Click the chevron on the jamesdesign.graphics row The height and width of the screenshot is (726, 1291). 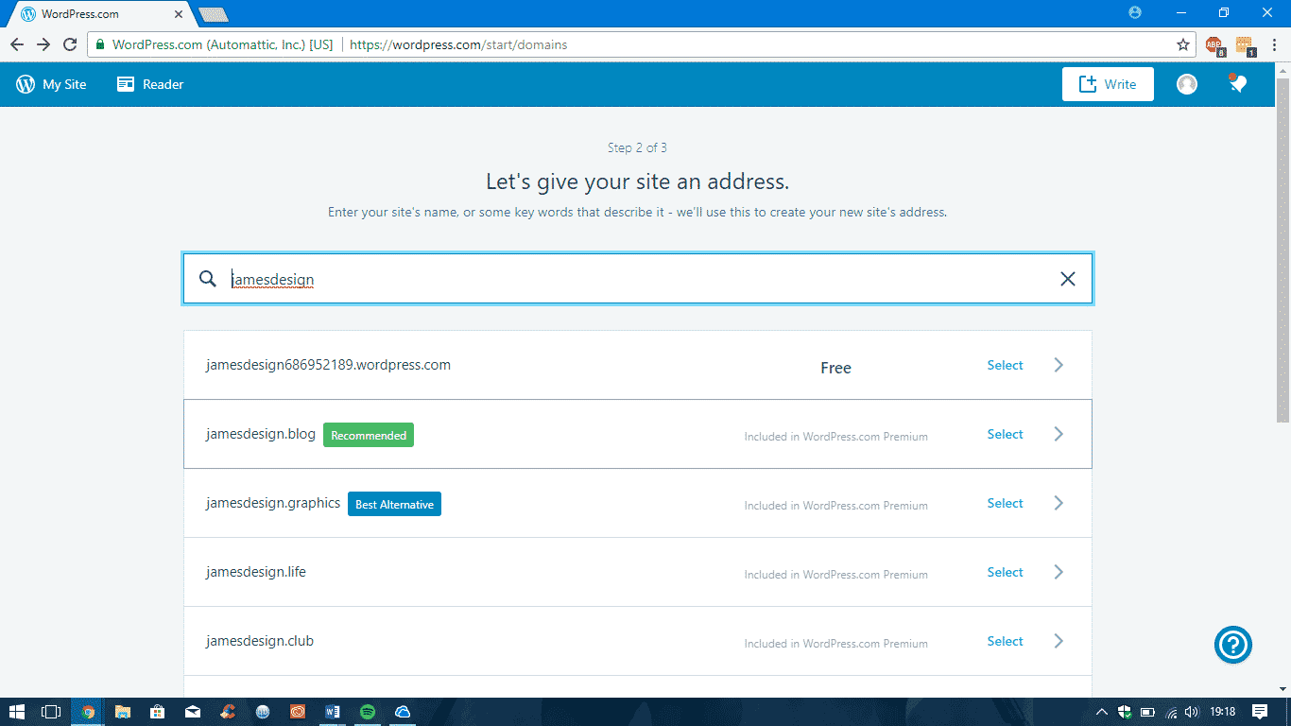pos(1059,503)
